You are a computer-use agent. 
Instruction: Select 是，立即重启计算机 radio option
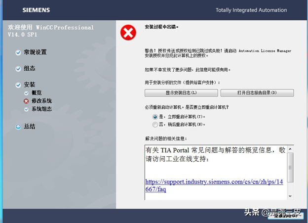click(x=155, y=117)
